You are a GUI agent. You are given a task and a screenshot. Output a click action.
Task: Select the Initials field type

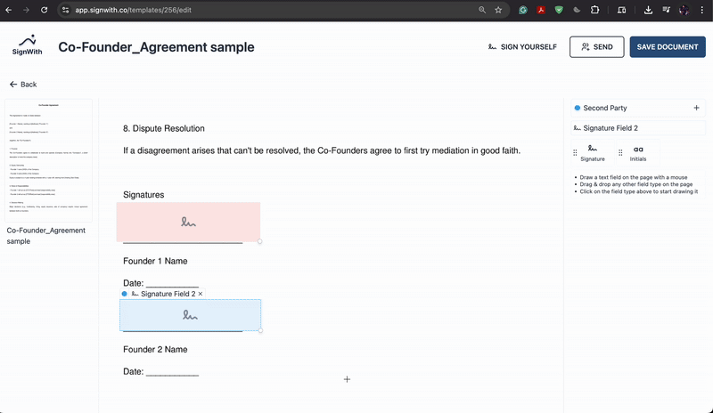[x=638, y=152]
